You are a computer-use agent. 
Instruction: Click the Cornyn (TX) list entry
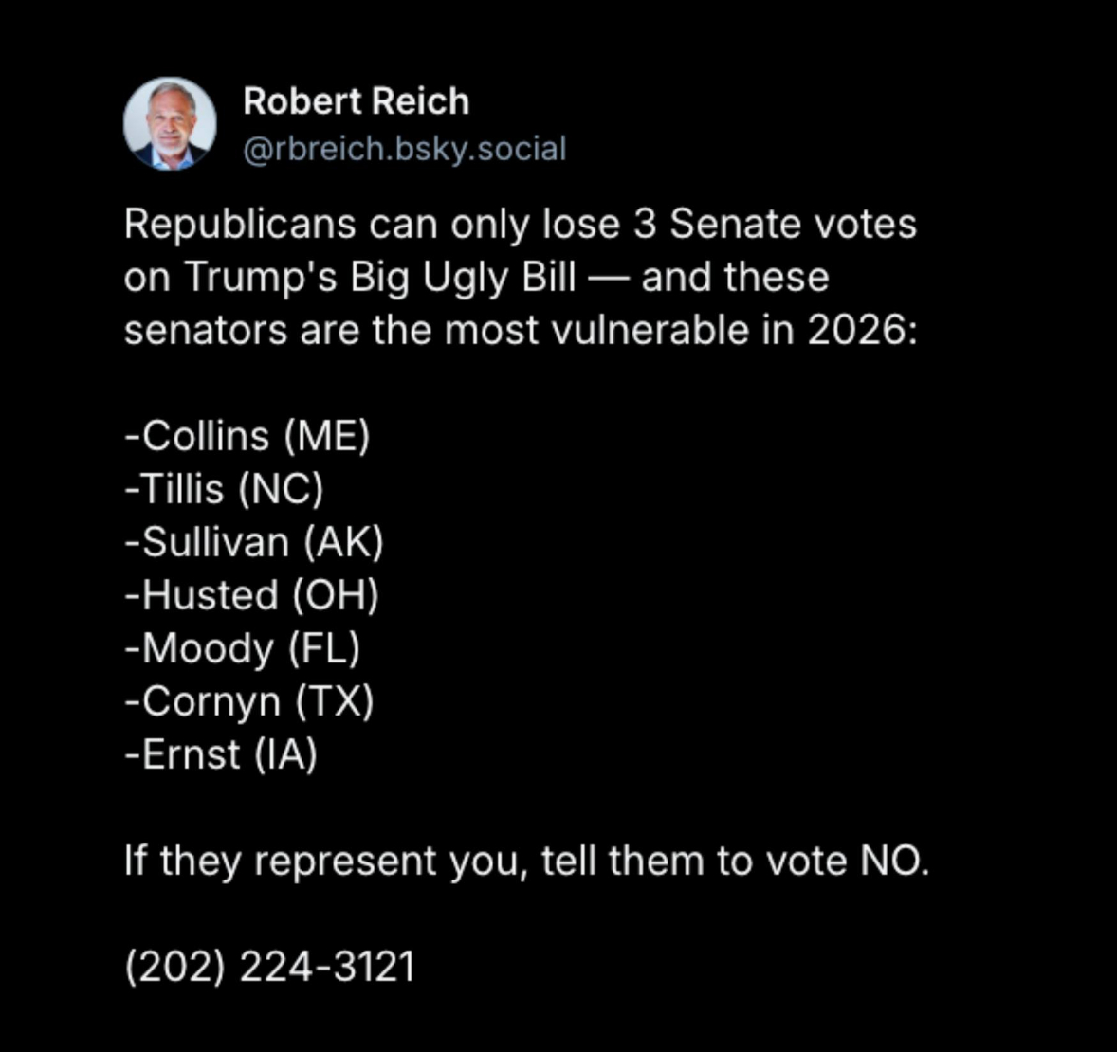pos(248,701)
